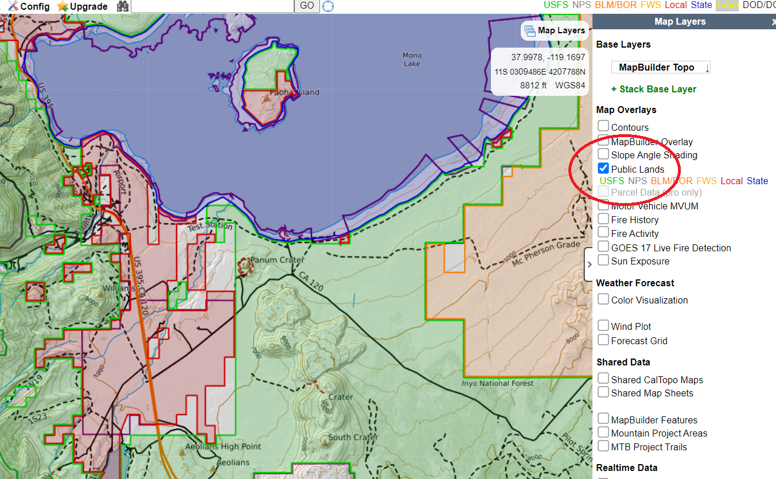The height and width of the screenshot is (479, 776).
Task: Click the Upgrade star icon
Action: [x=63, y=6]
